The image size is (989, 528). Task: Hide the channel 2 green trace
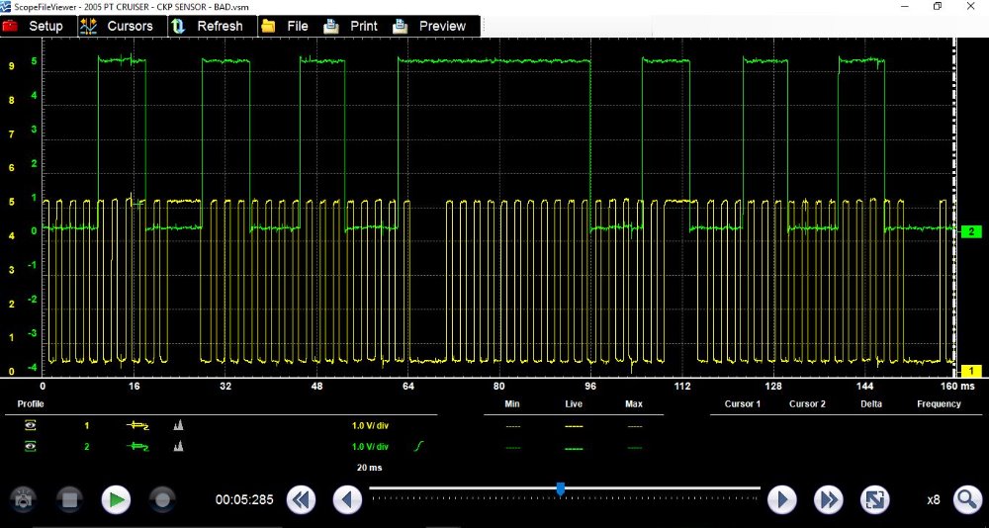31,447
